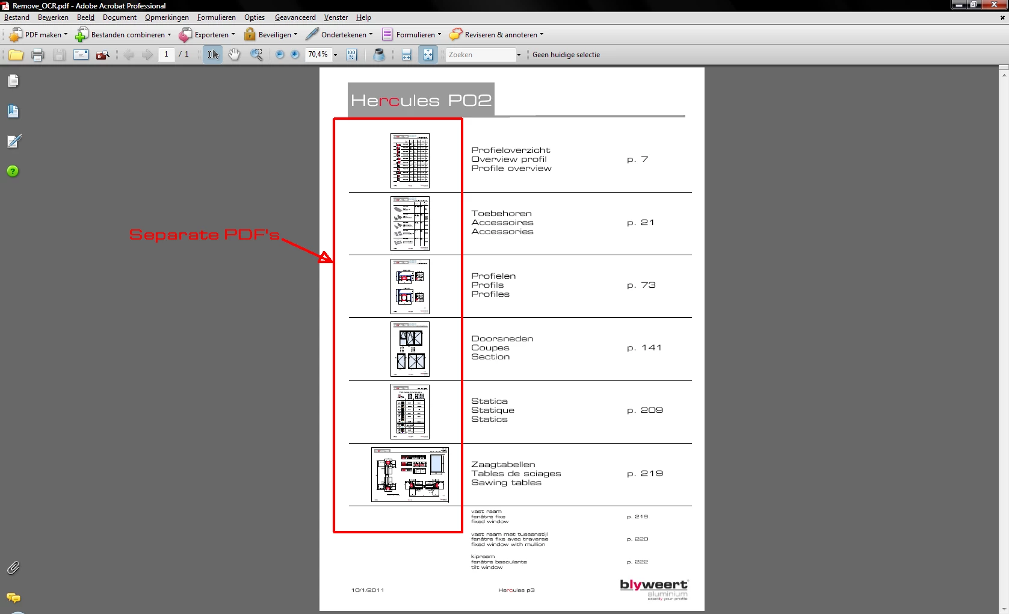Click the Doorsneden page thumbnail
Image resolution: width=1009 pixels, height=614 pixels.
coord(410,349)
